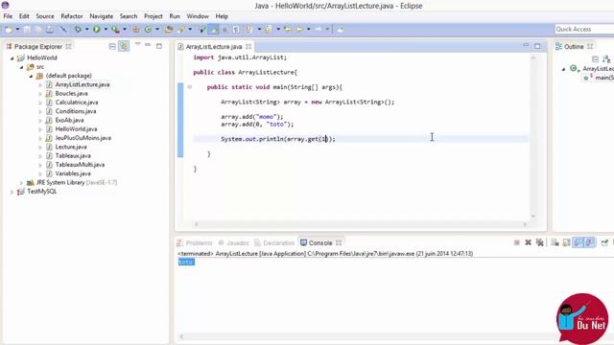Click the Outline sort icon

(x=606, y=59)
